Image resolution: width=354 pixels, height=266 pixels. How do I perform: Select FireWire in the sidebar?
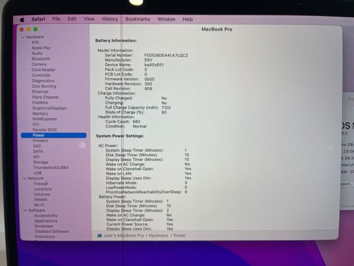(40, 103)
